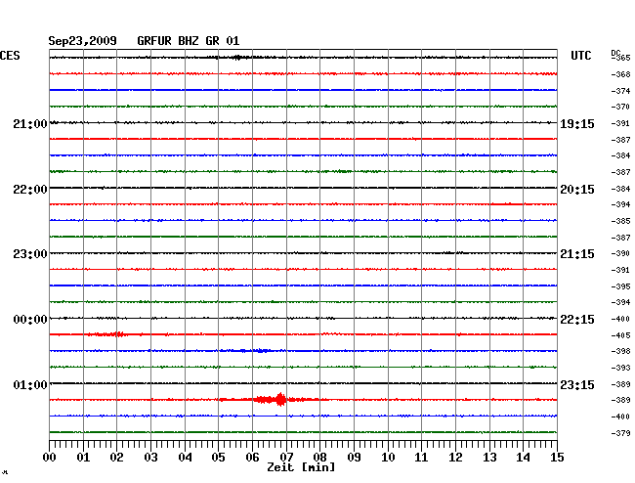The width and height of the screenshot is (635, 483).
Task: Click the Zeit [min] axis title
Action: [301, 467]
